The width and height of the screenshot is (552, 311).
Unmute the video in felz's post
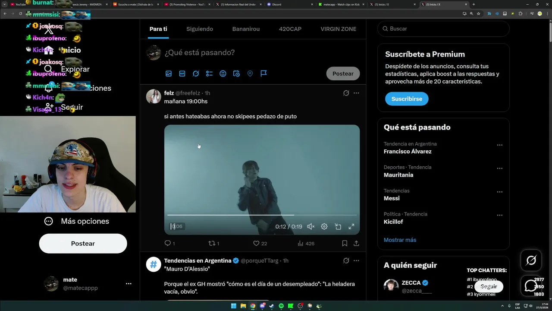click(310, 226)
